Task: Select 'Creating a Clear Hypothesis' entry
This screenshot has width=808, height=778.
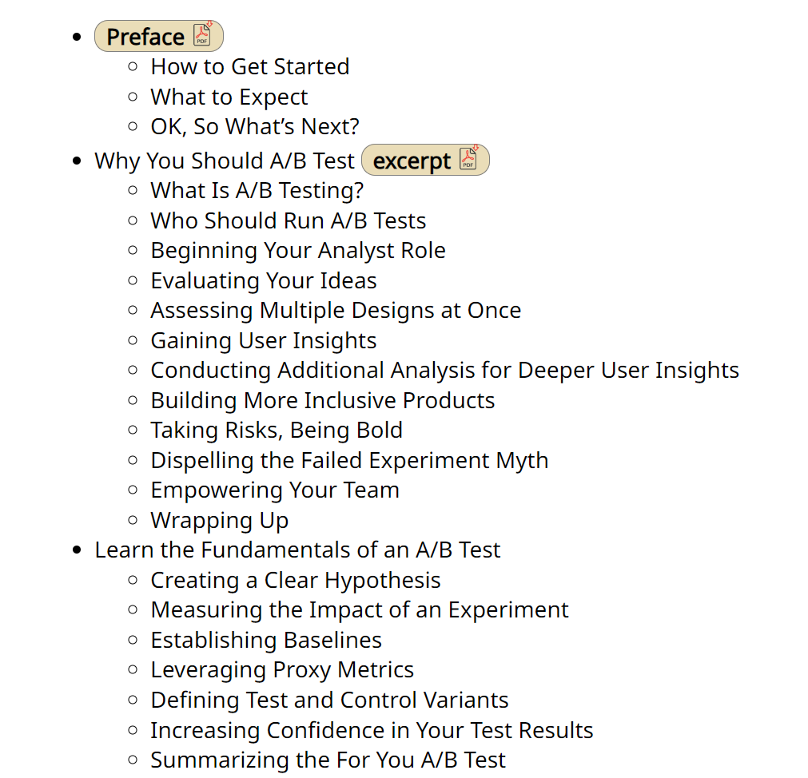Action: [x=295, y=580]
